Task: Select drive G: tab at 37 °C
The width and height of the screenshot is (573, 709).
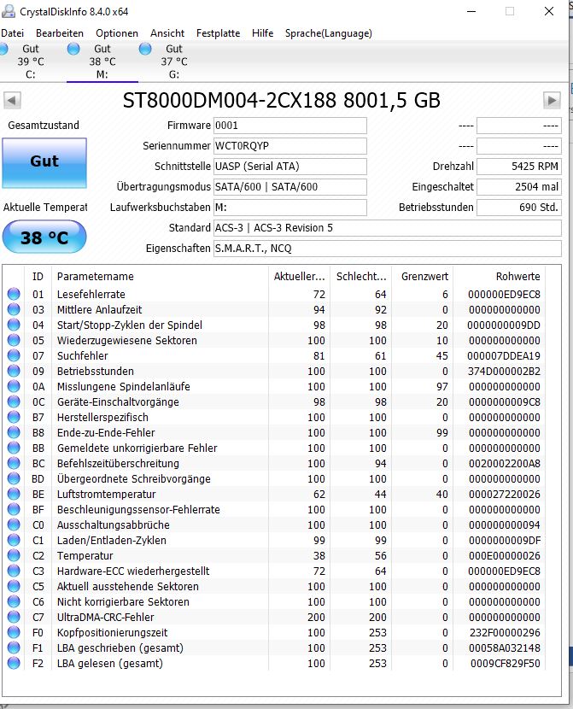Action: [x=174, y=62]
